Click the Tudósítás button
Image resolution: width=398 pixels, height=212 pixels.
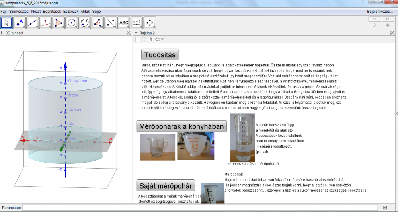tap(160, 54)
